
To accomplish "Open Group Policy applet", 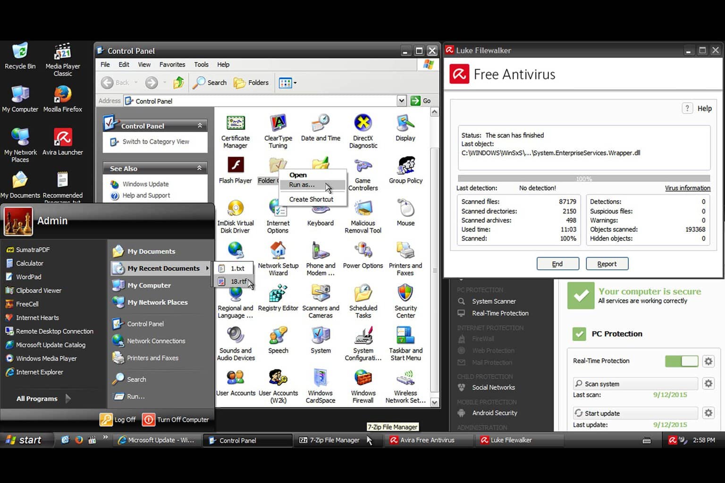I will tap(405, 170).
